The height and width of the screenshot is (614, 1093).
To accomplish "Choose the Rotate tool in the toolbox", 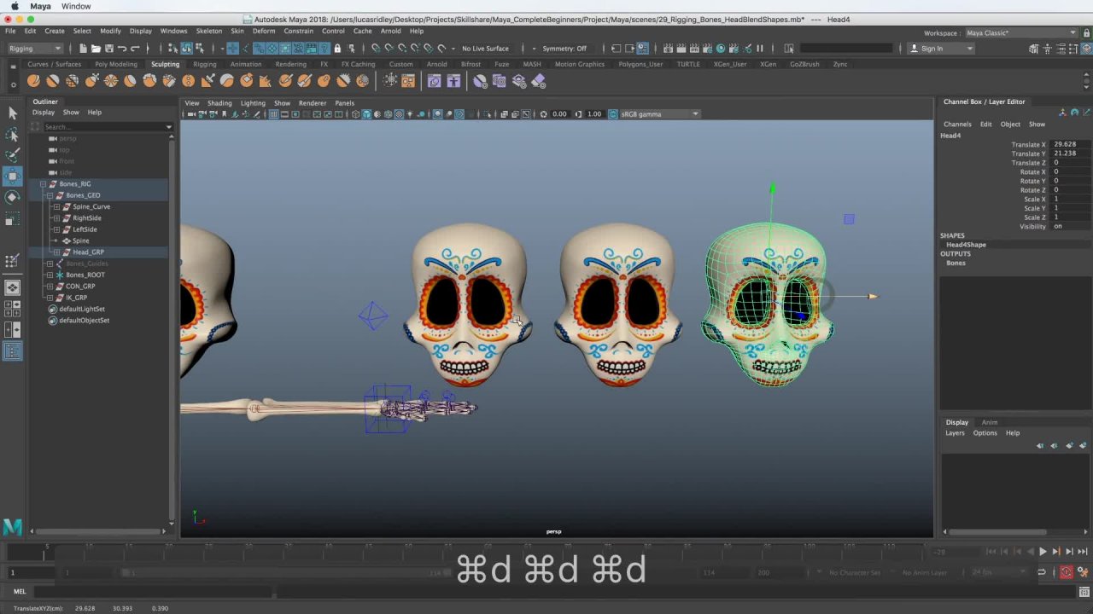I will coord(12,197).
